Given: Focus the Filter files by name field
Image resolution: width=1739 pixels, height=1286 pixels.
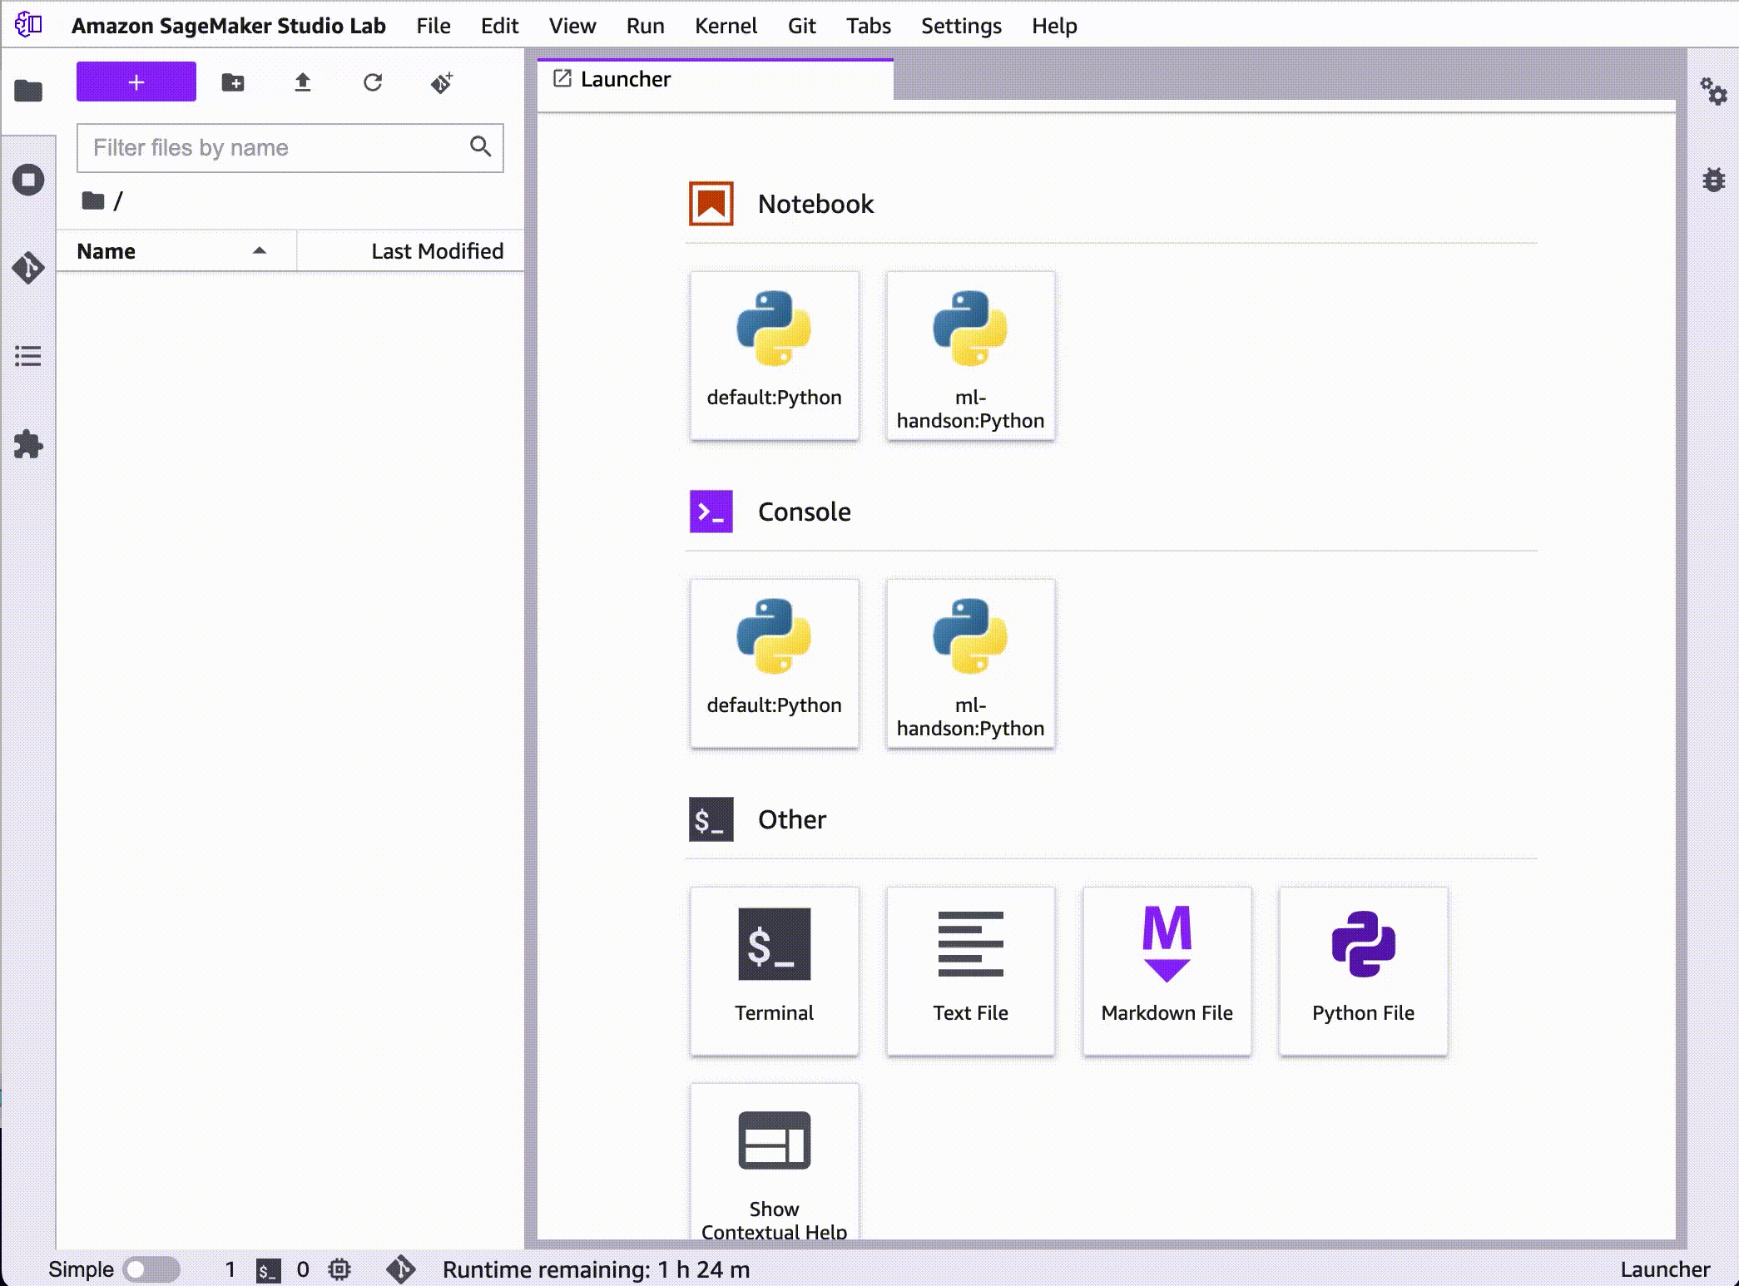Looking at the screenshot, I should click(290, 148).
